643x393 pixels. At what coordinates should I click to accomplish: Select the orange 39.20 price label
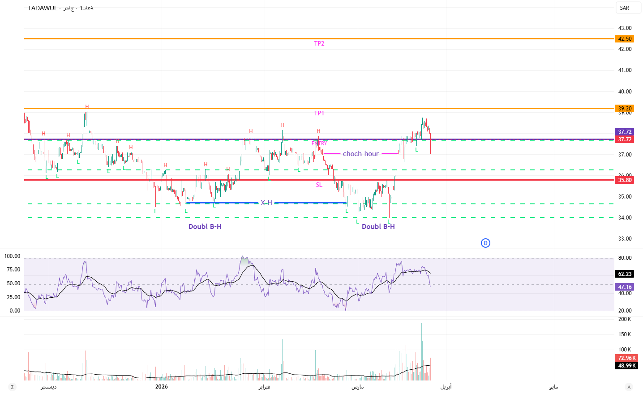(625, 109)
